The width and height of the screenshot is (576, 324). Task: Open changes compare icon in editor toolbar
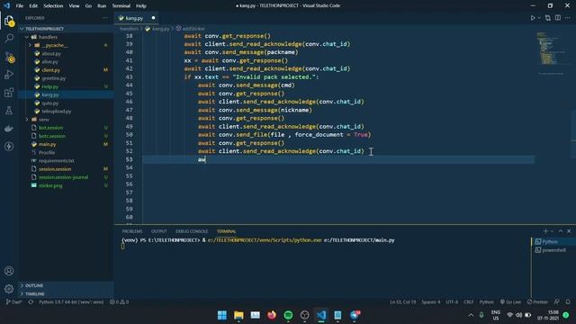548,18
